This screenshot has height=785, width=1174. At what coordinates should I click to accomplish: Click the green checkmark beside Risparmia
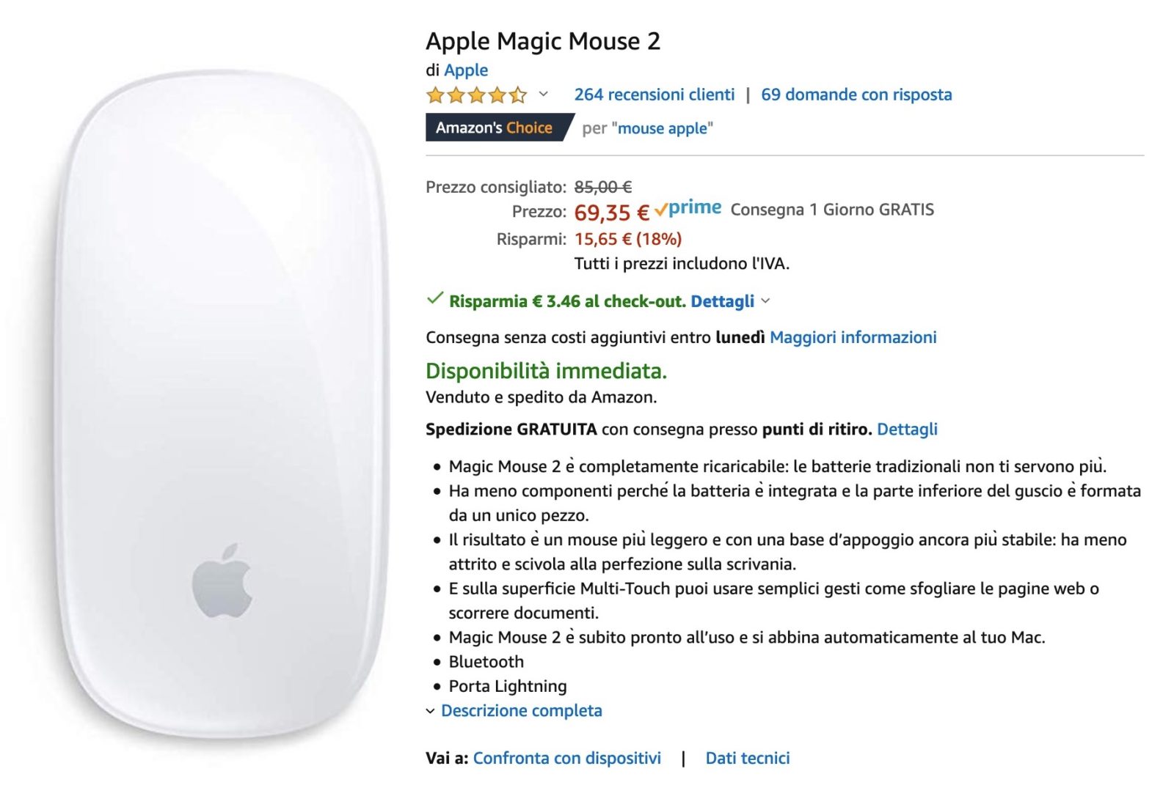(434, 298)
